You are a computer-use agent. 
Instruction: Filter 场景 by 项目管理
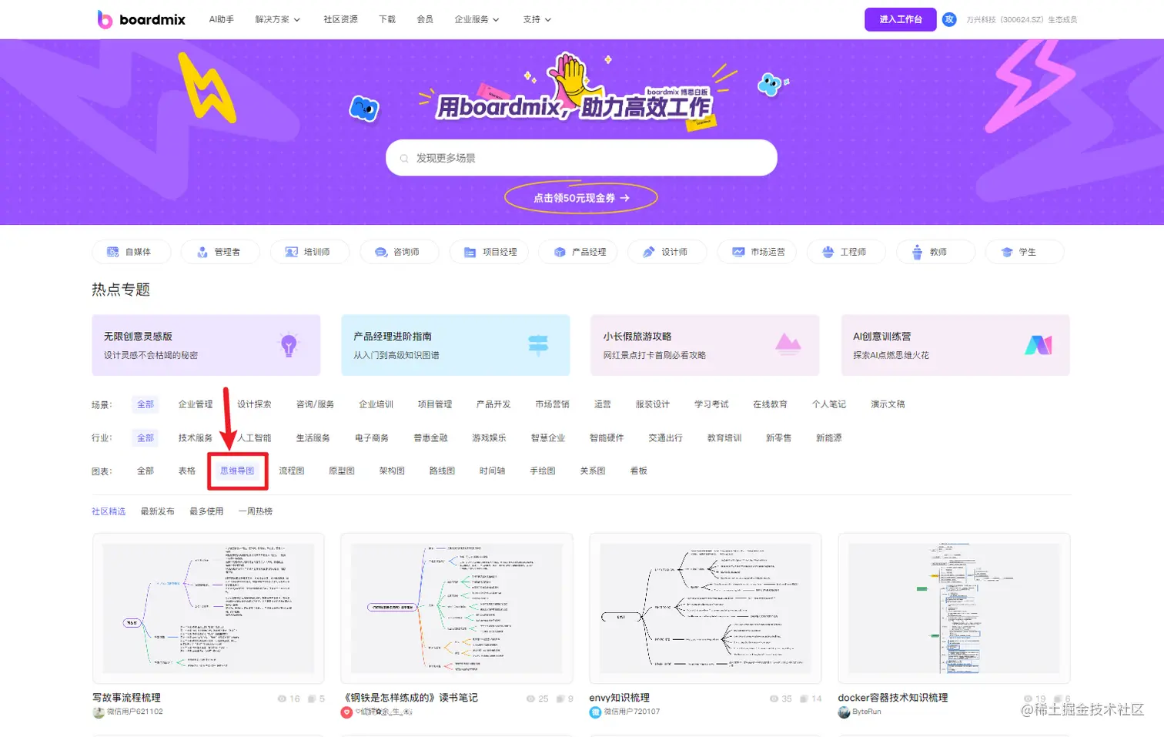435,404
